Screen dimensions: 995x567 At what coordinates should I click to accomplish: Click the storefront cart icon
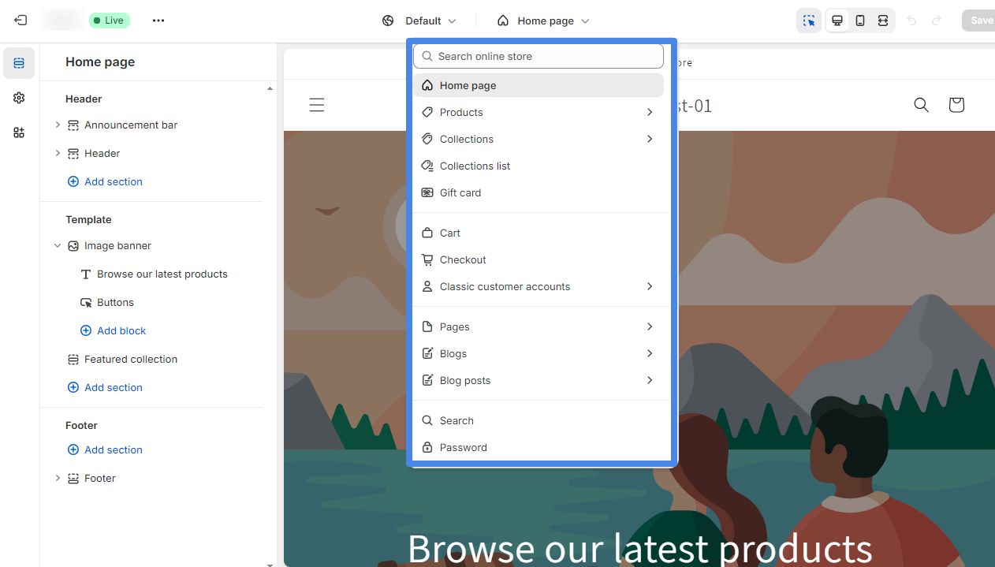pyautogui.click(x=956, y=105)
